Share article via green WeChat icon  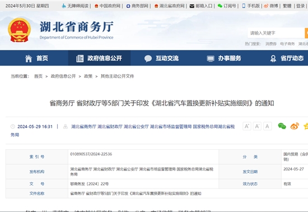[282, 126]
